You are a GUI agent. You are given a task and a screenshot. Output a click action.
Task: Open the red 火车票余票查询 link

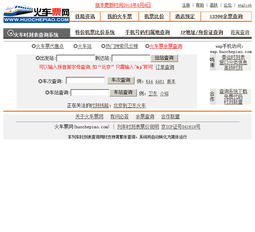(x=166, y=46)
